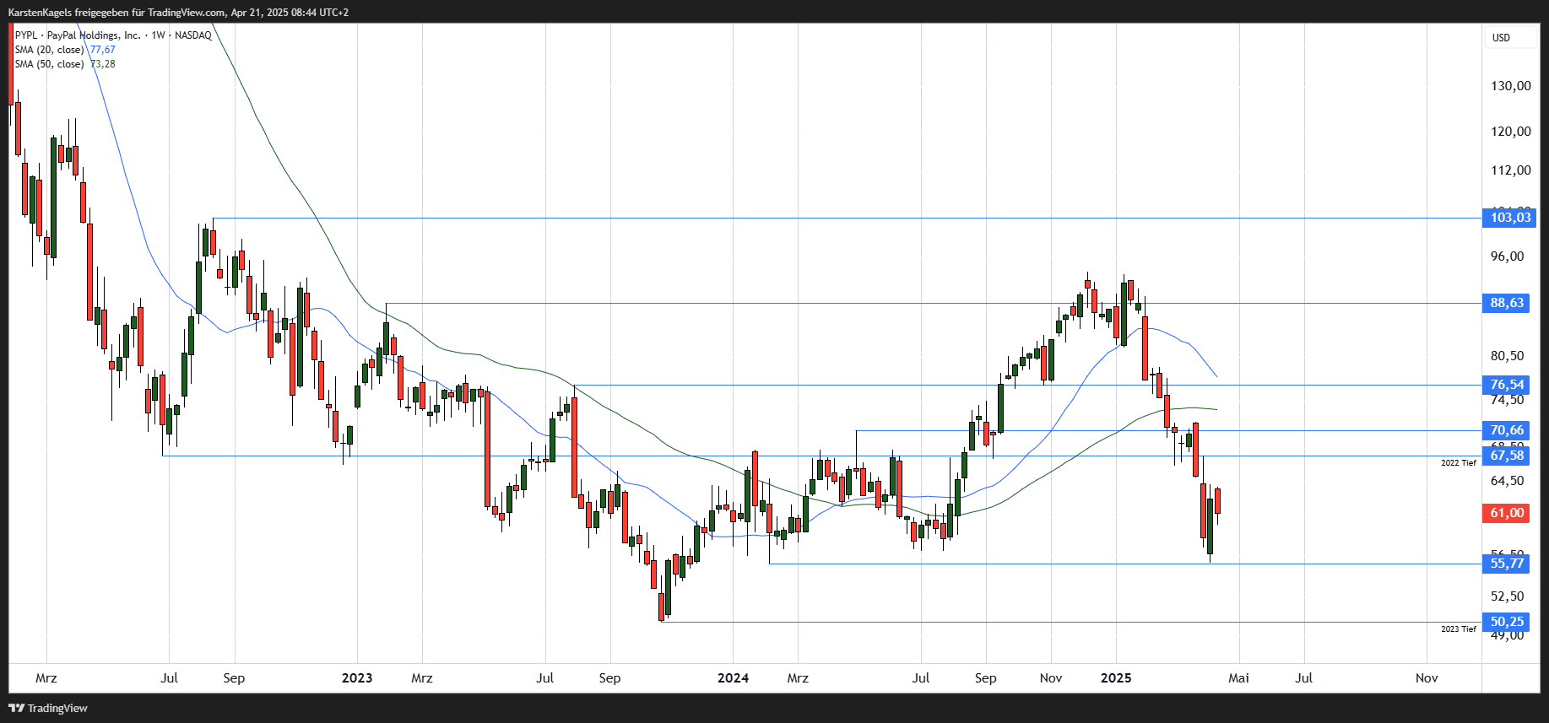1549x723 pixels.
Task: Select the 67,58 price tag
Action: click(1507, 456)
